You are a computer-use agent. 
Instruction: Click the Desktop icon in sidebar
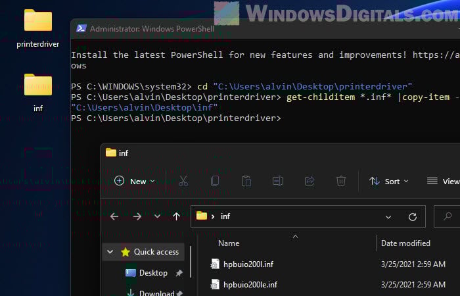click(x=131, y=273)
